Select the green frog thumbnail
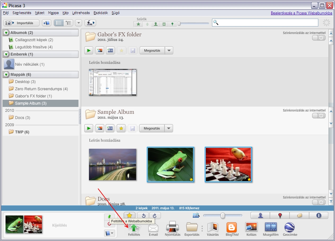 tap(170, 164)
